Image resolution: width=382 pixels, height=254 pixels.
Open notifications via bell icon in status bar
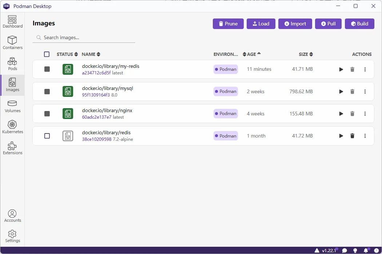click(x=365, y=250)
